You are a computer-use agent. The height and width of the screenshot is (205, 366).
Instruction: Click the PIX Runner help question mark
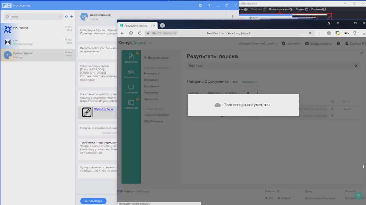[209, 5]
